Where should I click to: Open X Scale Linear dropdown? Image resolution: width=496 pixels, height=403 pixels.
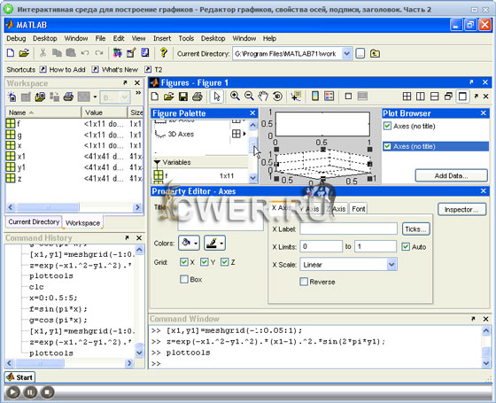391,264
